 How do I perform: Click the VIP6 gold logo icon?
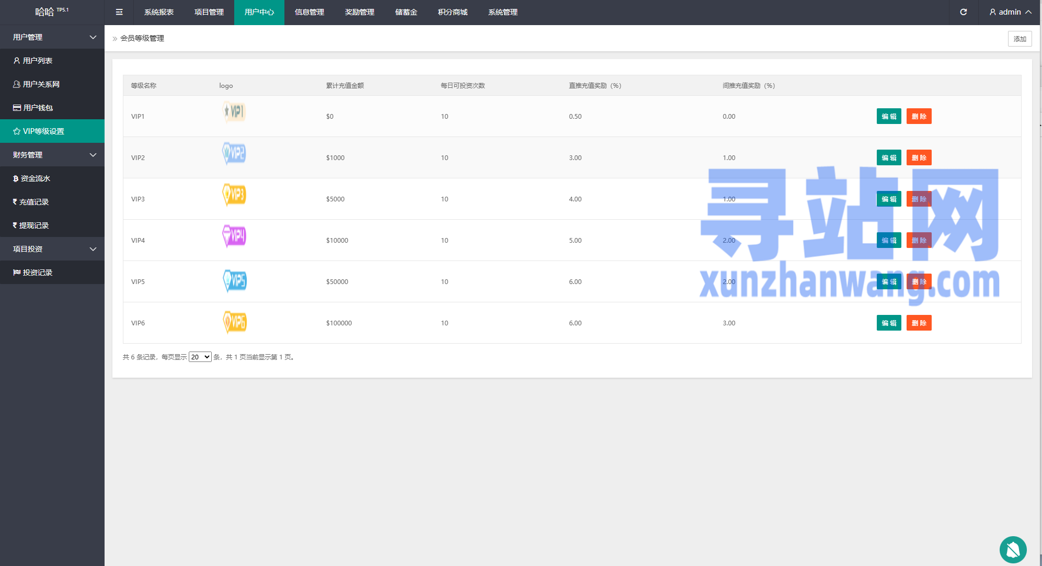(x=234, y=322)
